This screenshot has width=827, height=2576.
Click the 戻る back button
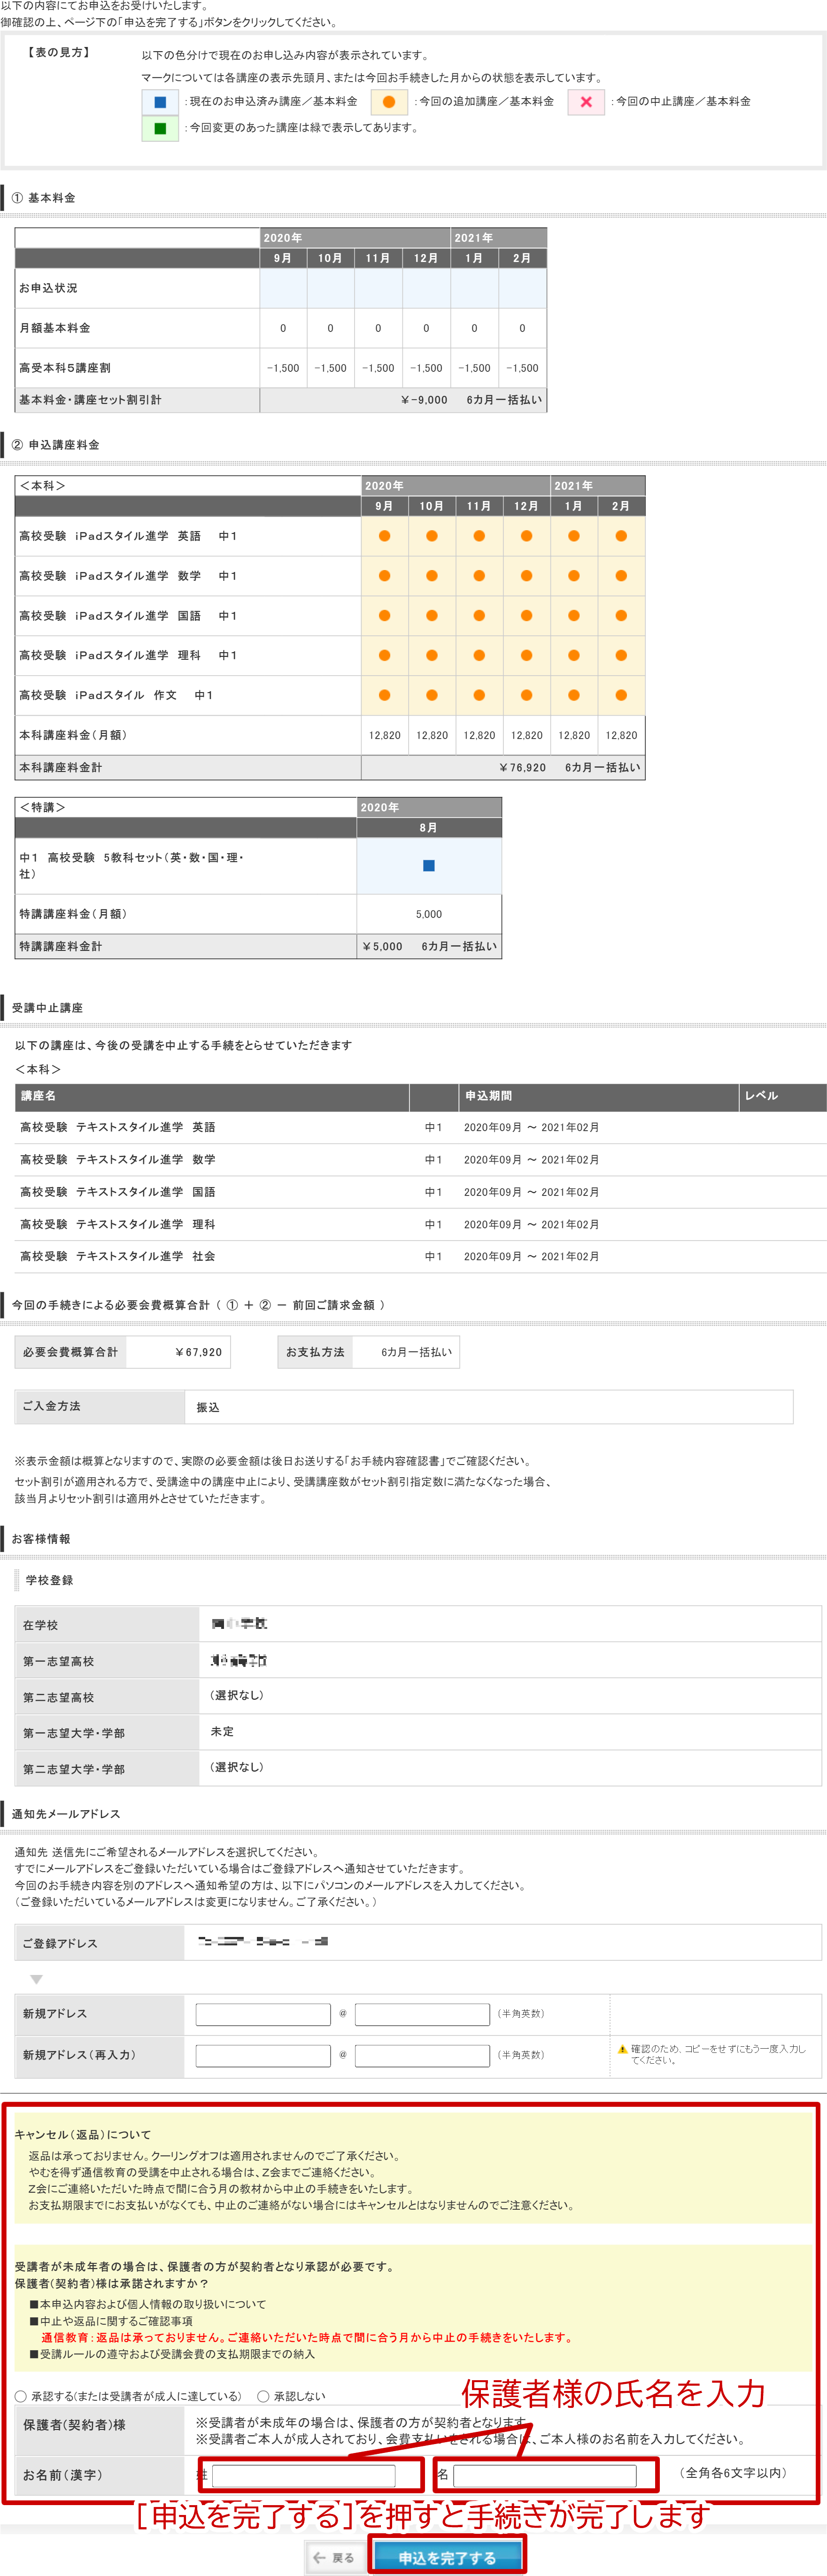pos(334,2557)
